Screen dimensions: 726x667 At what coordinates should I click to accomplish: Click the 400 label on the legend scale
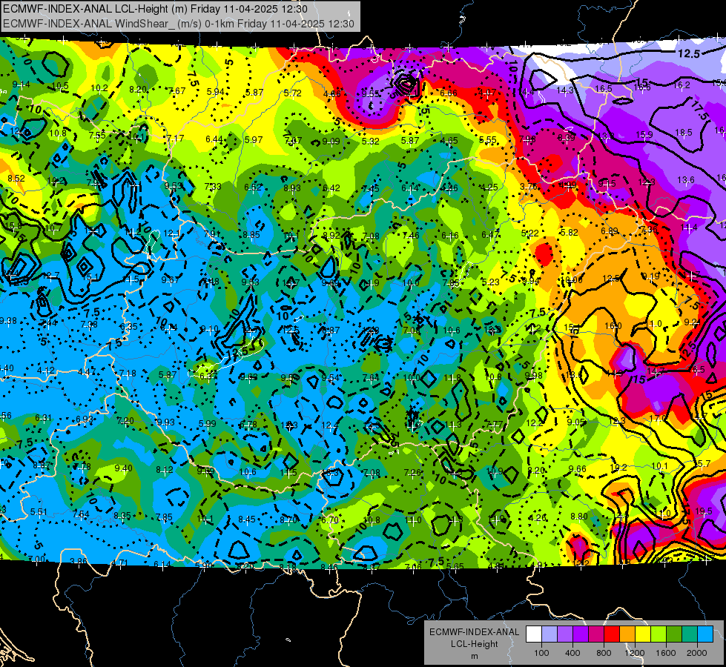(x=572, y=653)
